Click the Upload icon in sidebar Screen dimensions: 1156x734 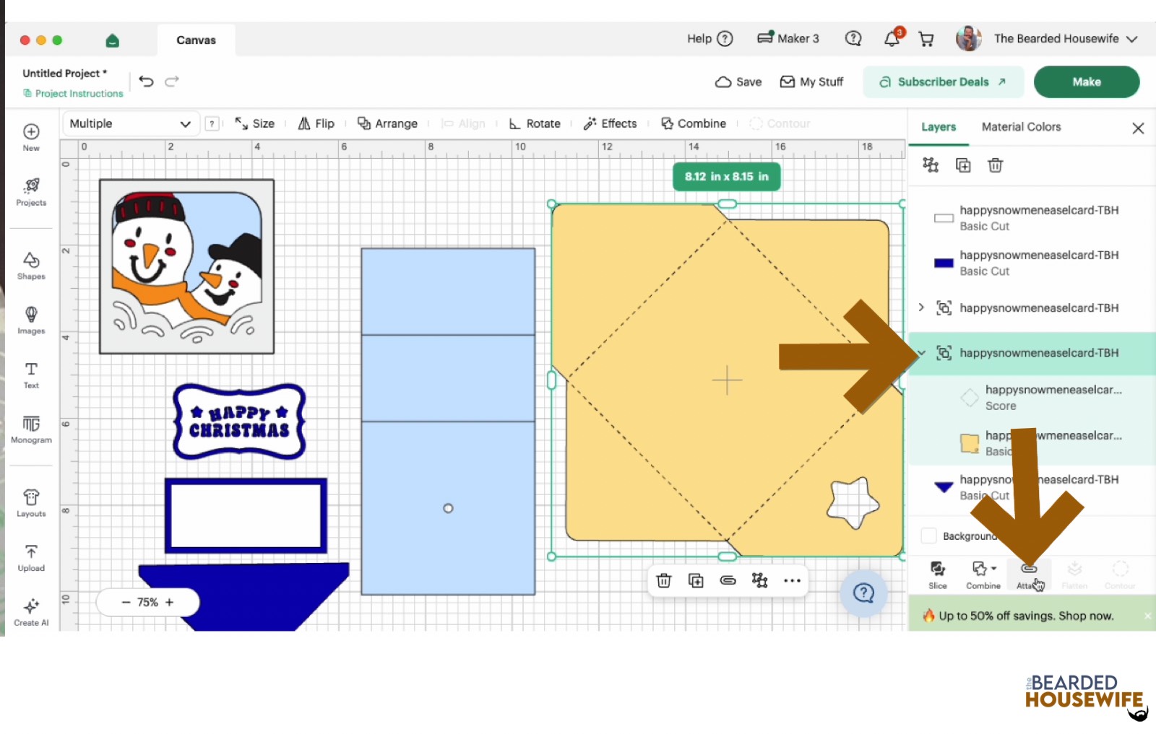(31, 558)
